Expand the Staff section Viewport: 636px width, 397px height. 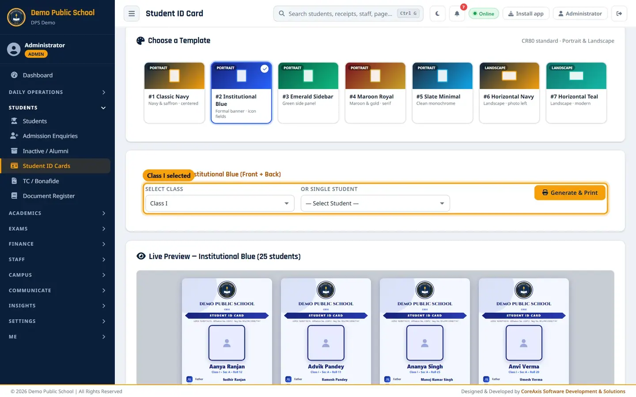point(57,259)
